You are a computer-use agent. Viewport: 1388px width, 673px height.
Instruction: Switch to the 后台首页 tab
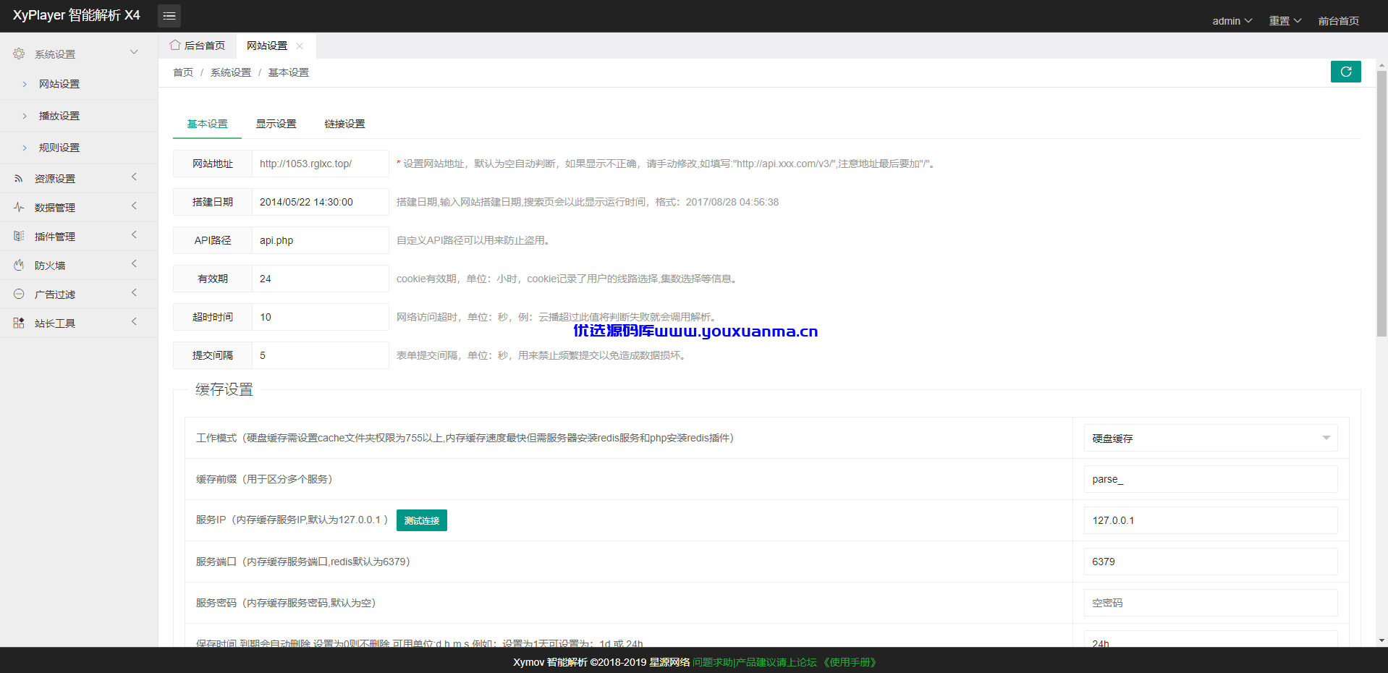pyautogui.click(x=198, y=46)
